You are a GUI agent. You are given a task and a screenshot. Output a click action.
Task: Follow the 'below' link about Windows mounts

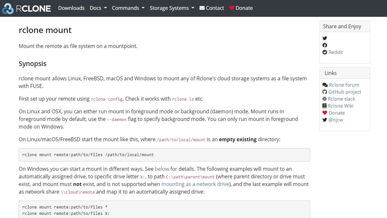tap(162, 169)
